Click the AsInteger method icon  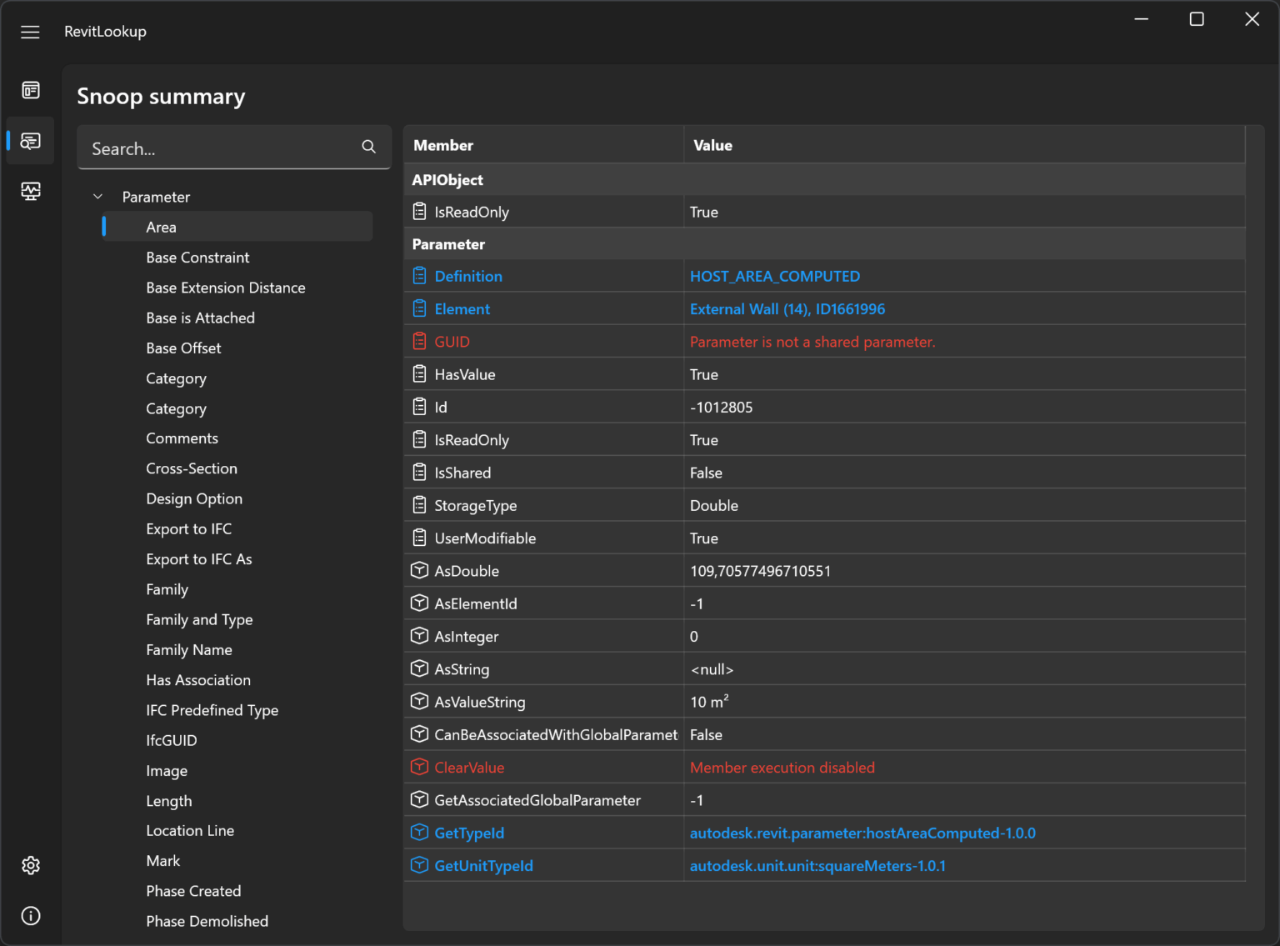click(420, 636)
